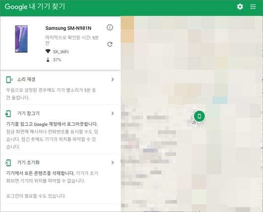The width and height of the screenshot is (263, 212).
Task: Expand the 기기 잠그기 chevron arrow
Action: click(113, 114)
